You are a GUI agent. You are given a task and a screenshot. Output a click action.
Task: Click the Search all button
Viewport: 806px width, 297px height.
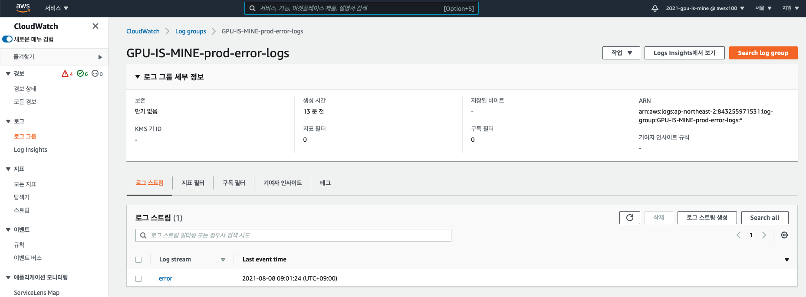click(x=765, y=218)
